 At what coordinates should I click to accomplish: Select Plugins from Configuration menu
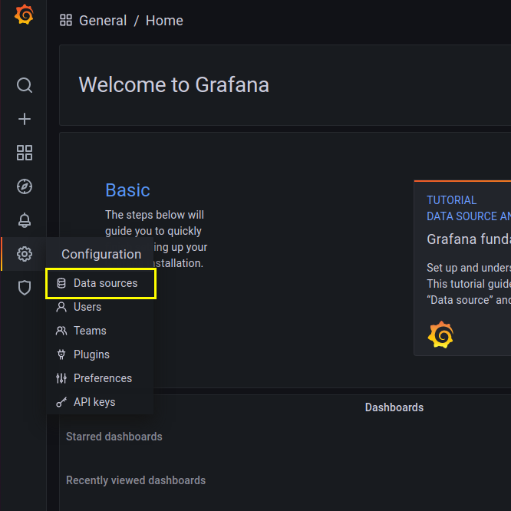[100, 354]
